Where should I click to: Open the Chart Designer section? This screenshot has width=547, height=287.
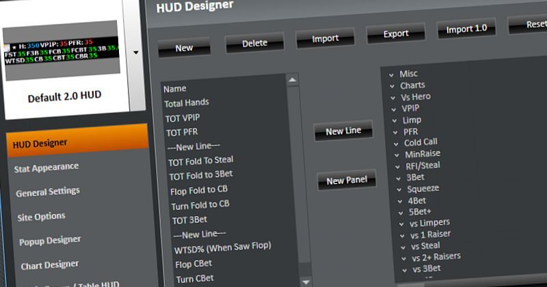[x=49, y=265]
